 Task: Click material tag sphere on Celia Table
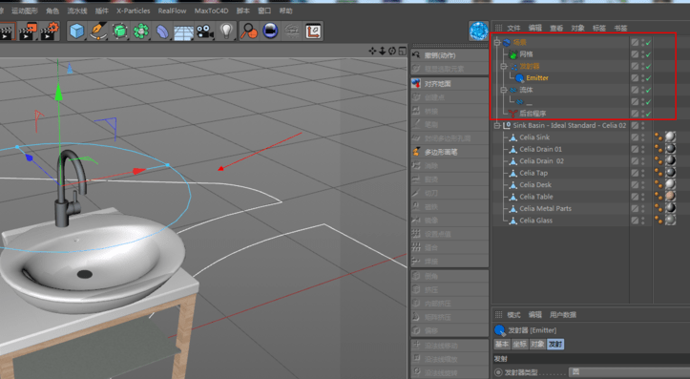coord(670,197)
